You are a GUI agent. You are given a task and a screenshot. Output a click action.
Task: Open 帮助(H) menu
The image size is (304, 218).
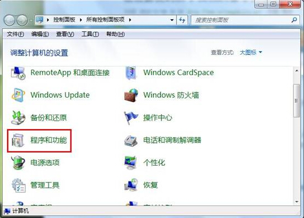click(x=115, y=35)
